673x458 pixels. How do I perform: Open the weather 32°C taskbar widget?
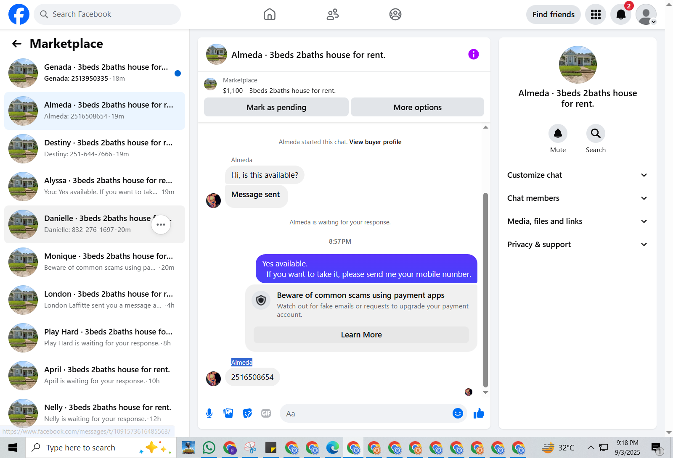(x=558, y=448)
